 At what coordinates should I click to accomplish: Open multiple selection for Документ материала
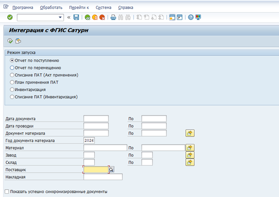click(190, 133)
